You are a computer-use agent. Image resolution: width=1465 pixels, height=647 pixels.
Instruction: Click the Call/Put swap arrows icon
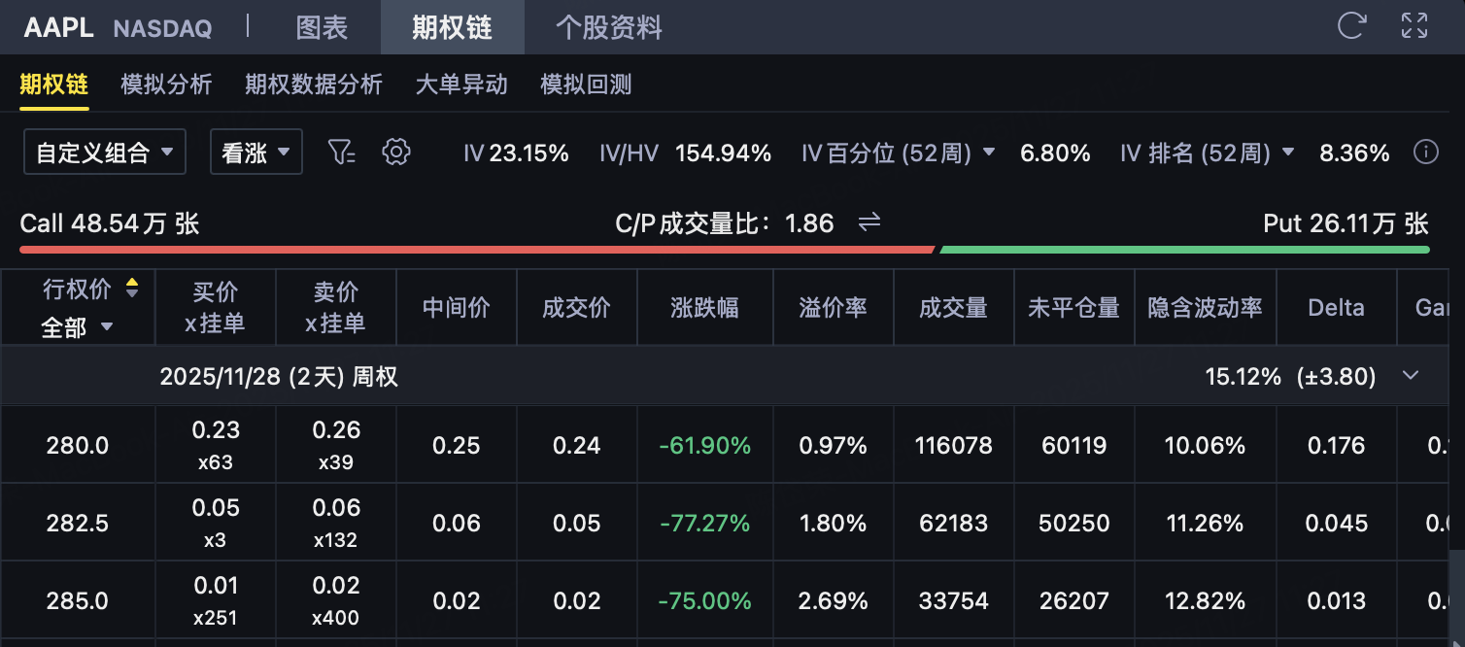pos(869,223)
